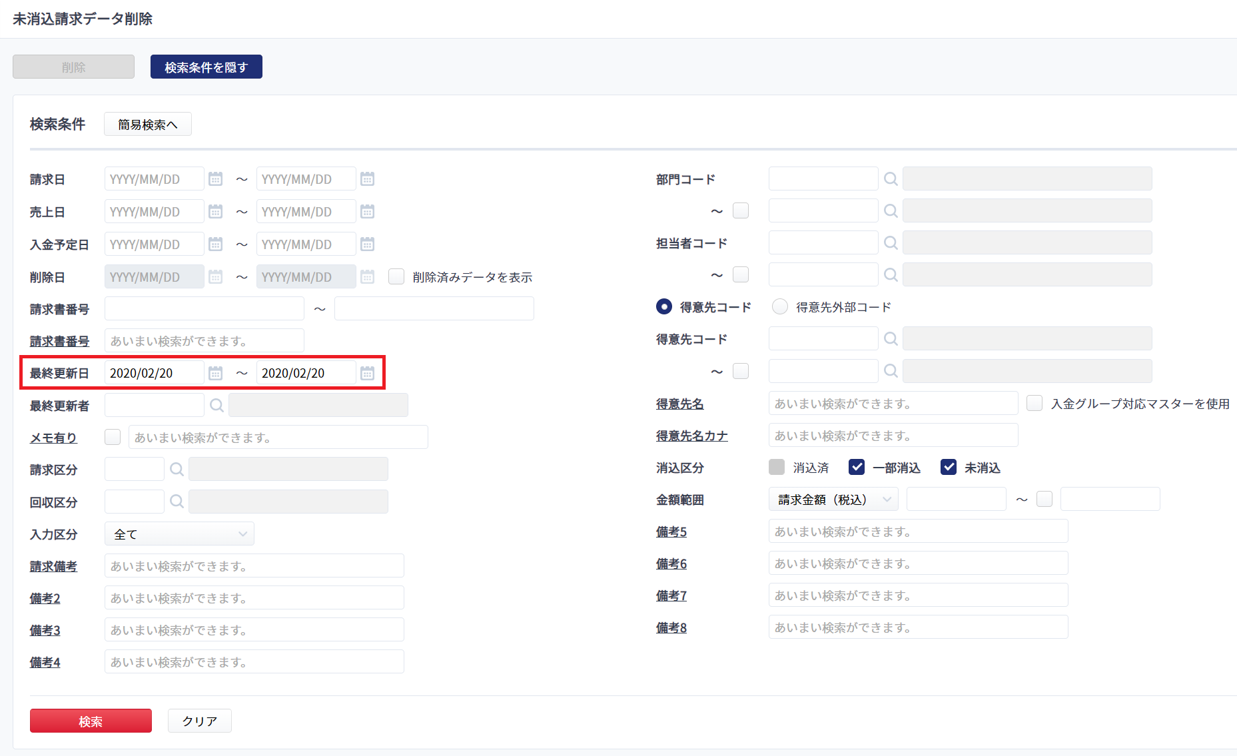Focus the 請求書番号 range start field
The width and height of the screenshot is (1237, 756).
(x=205, y=308)
